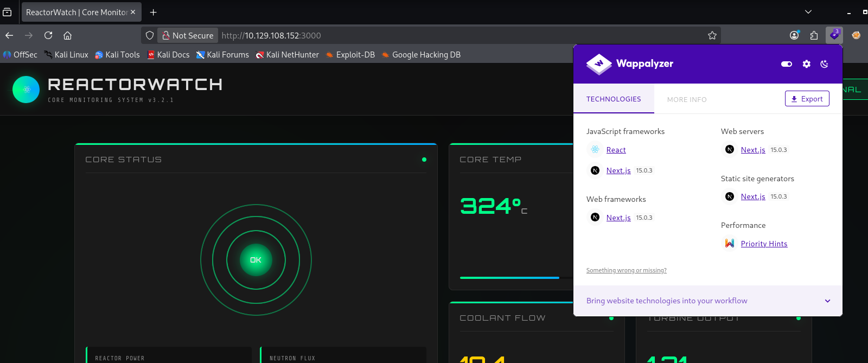Open Next.js link under Static site generators
Image resolution: width=868 pixels, height=363 pixels.
[x=753, y=197]
